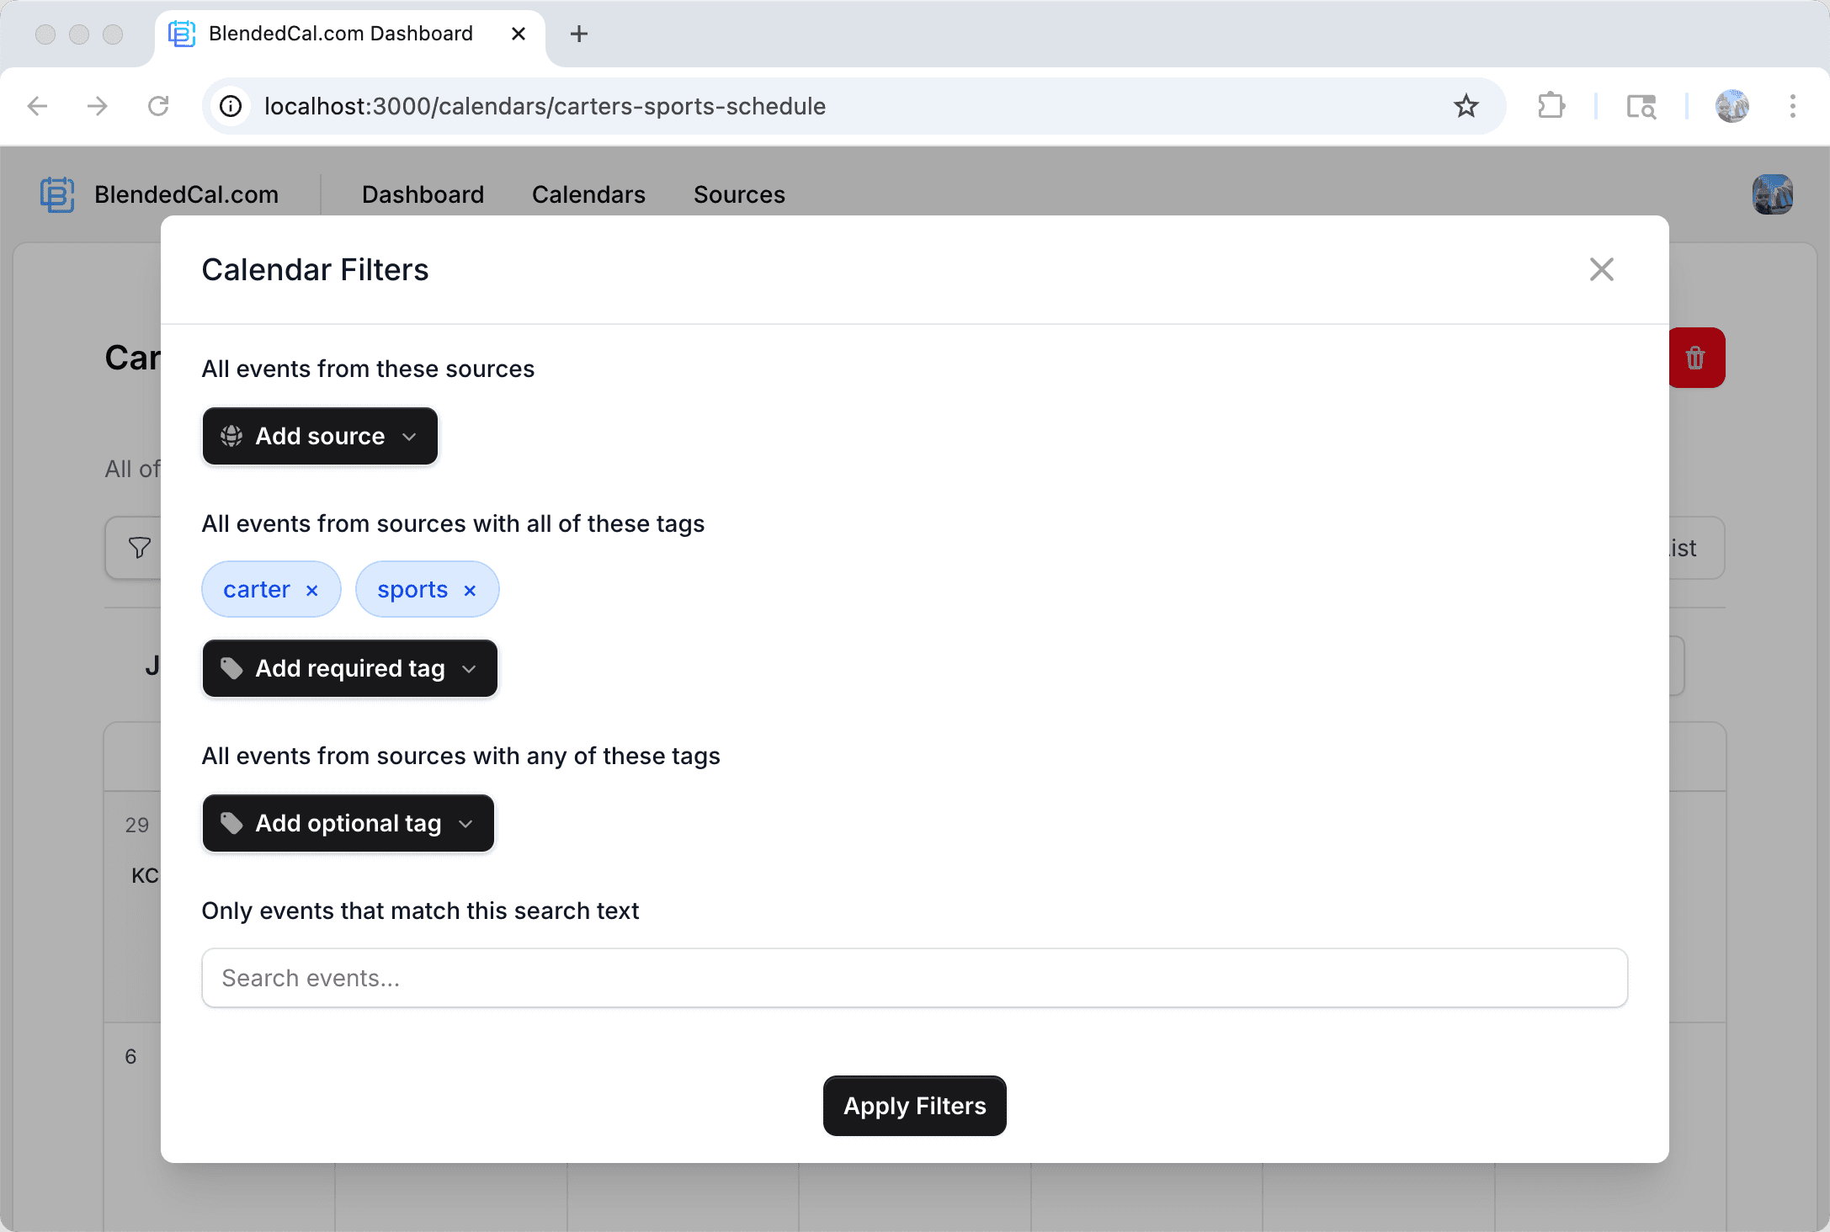The image size is (1830, 1232).
Task: Close the Calendar Filters dialog
Action: coord(1601,269)
